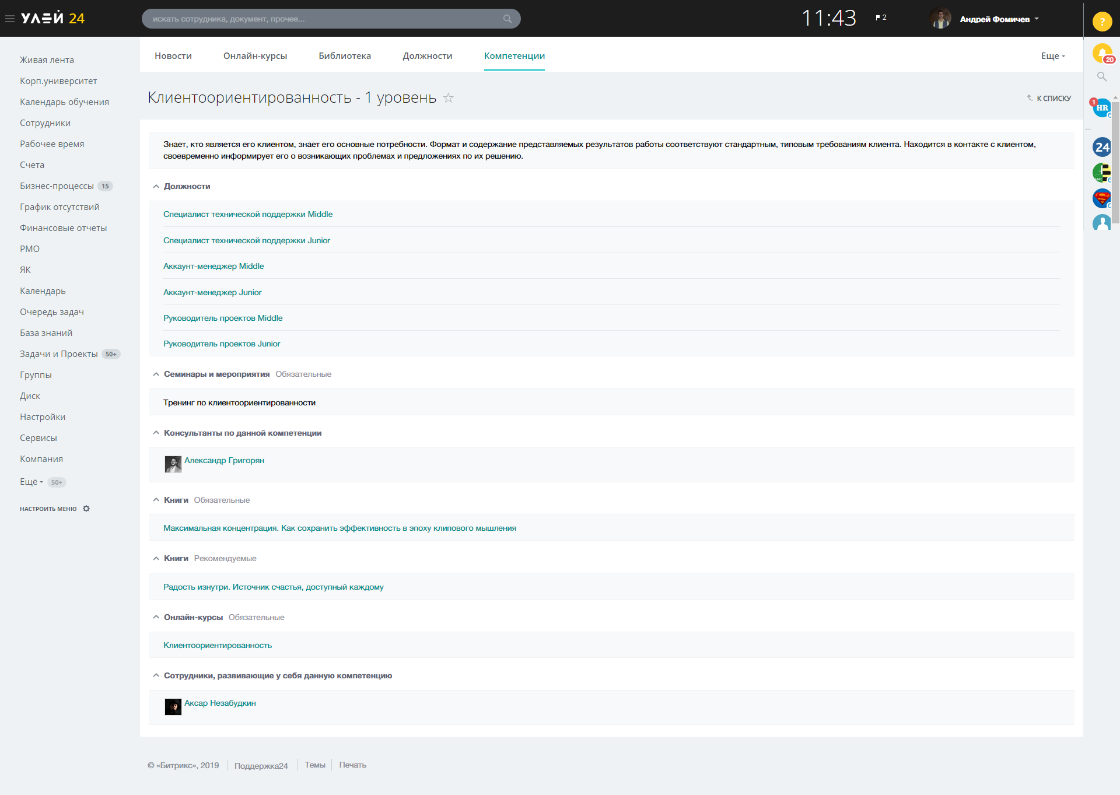Open Задачи и Проекты menu item

[59, 354]
